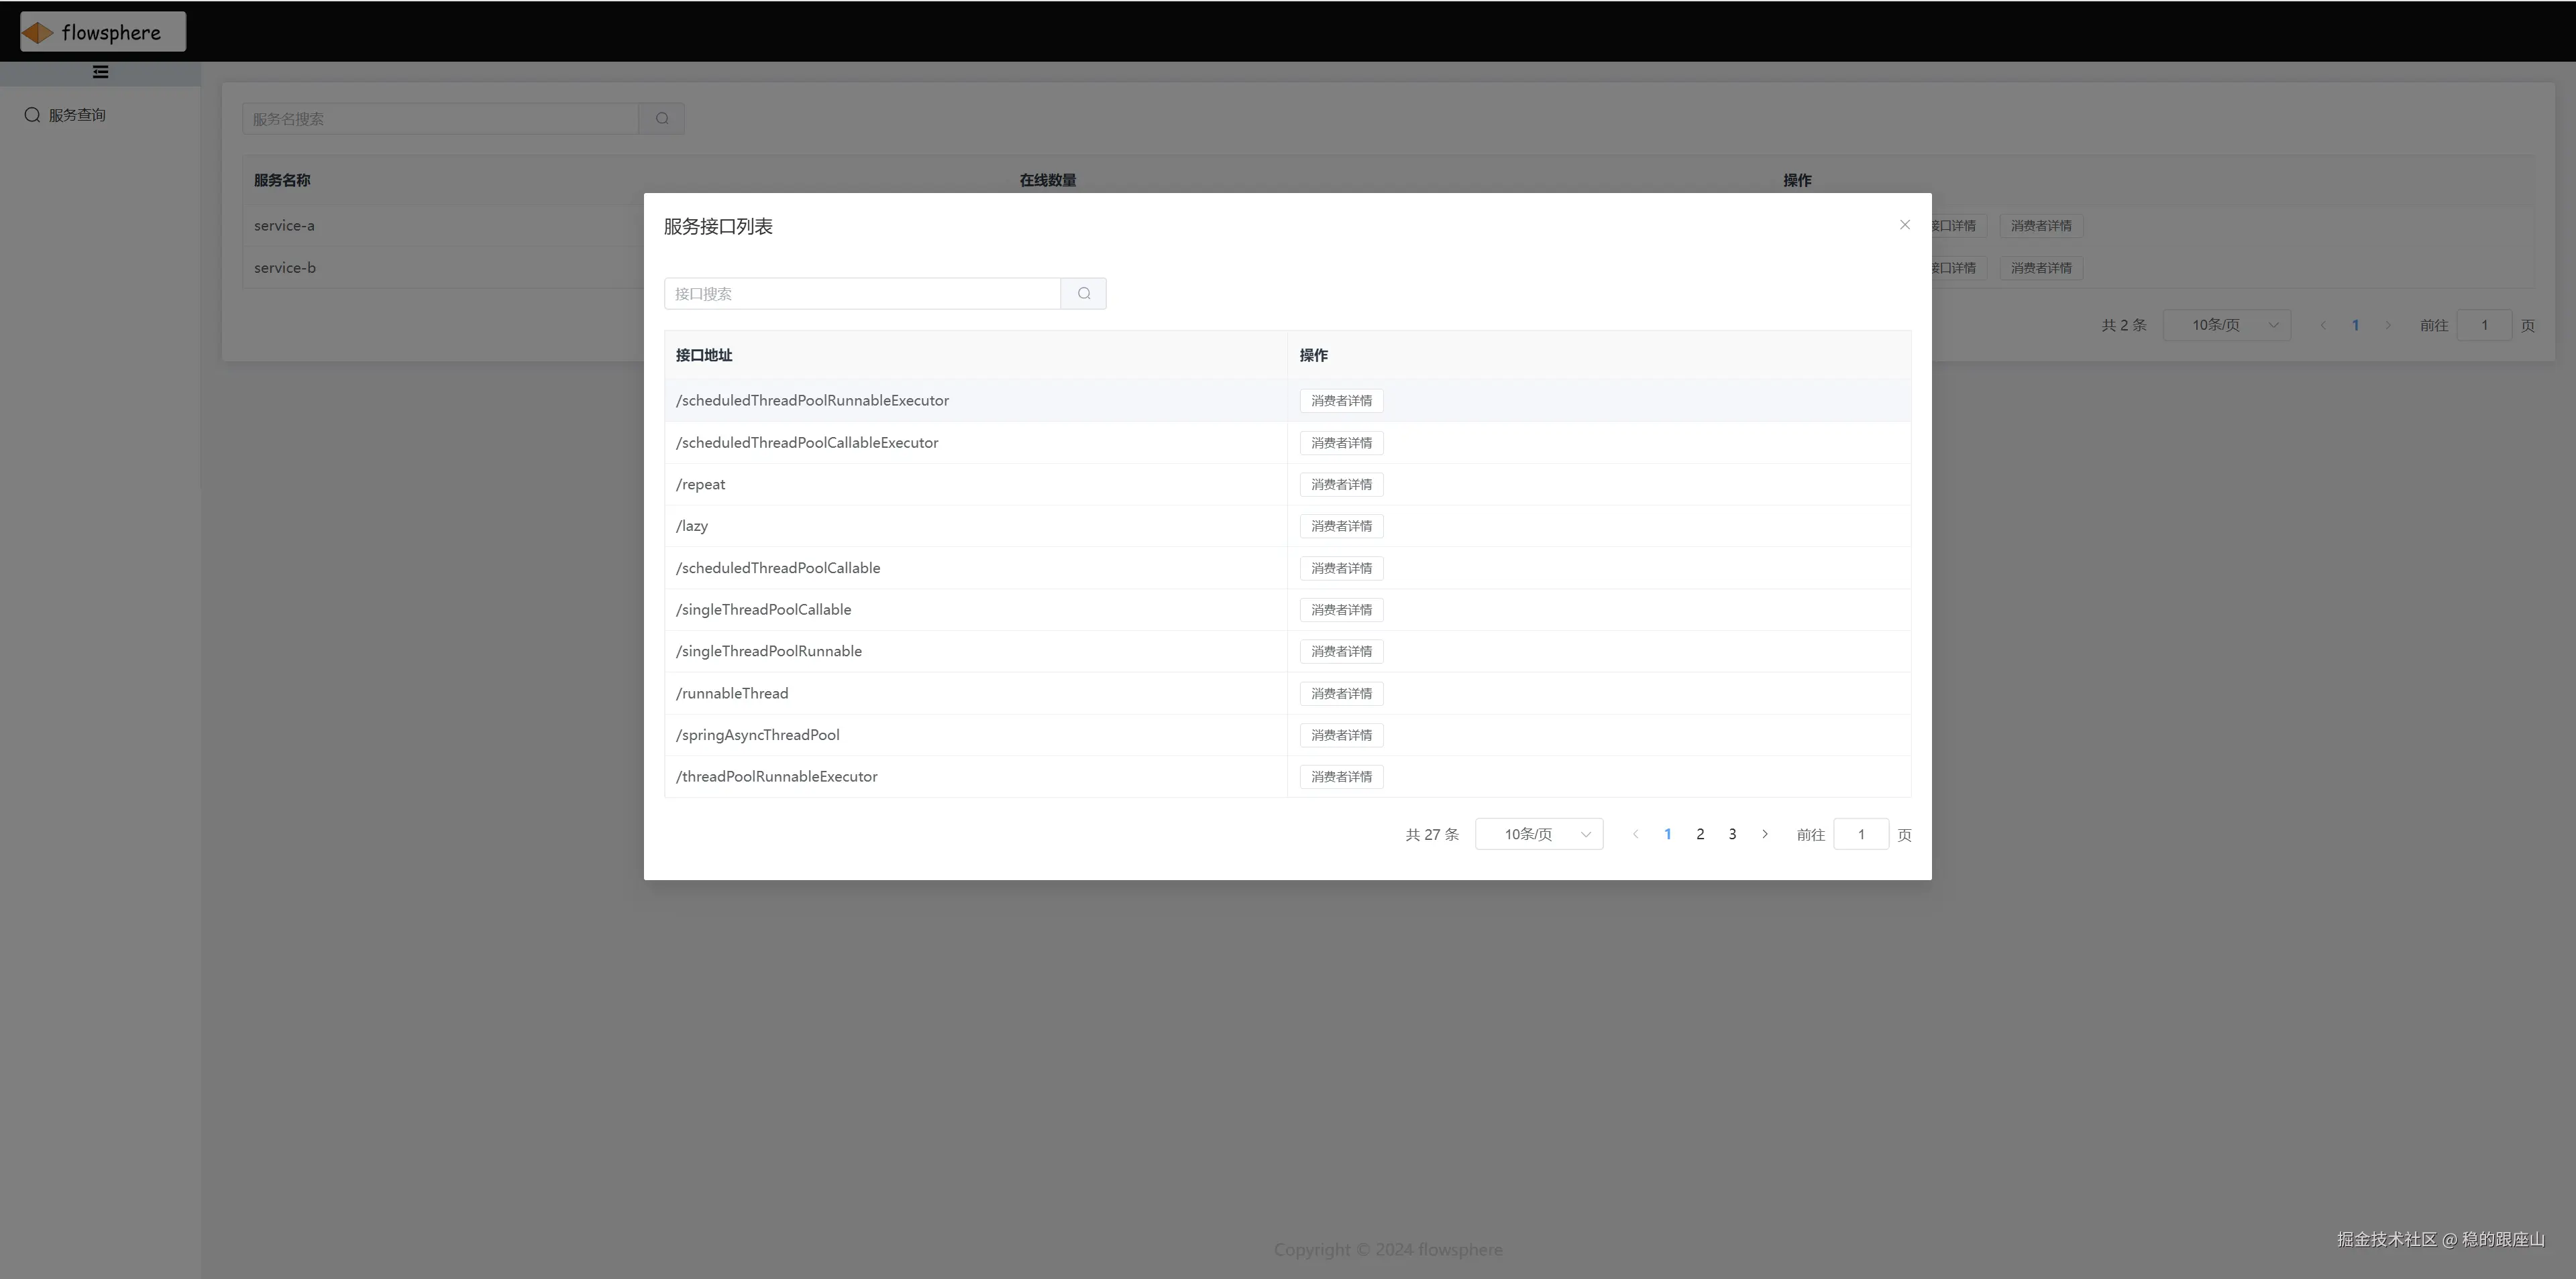Focus the 接口搜索 input field
The width and height of the screenshot is (2576, 1279).
tap(862, 294)
